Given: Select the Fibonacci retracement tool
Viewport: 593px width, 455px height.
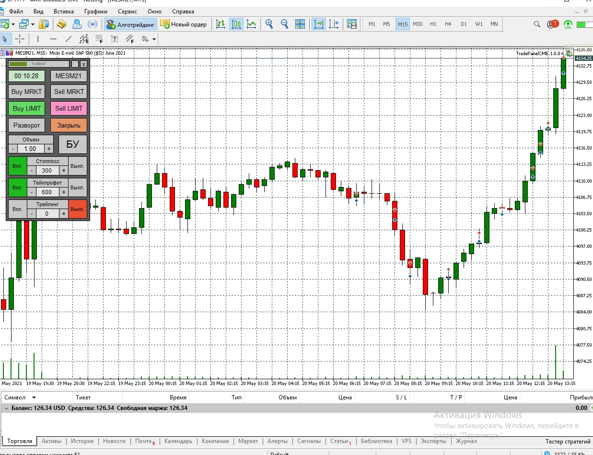Looking at the screenshot, I should 99,39.
